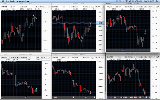Select the draw line tool in 5 min window
The height and width of the screenshot is (100, 160).
[x=101, y=7]
